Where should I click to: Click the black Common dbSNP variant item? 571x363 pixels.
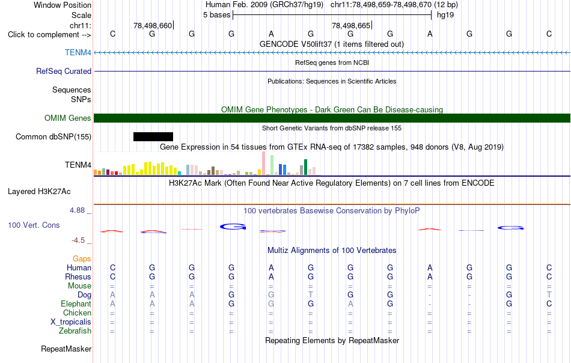[x=153, y=136]
